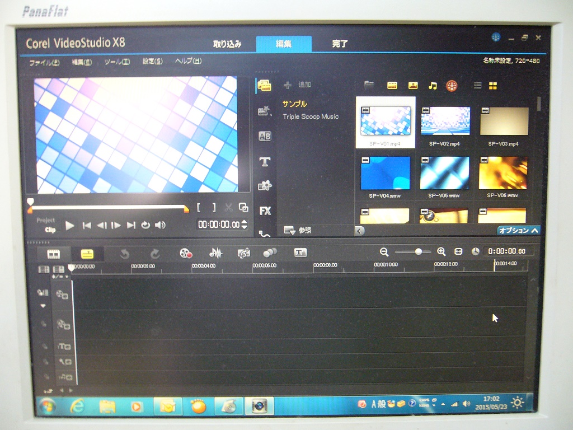Collapse the library folder panel arrow
This screenshot has height=430, width=573.
(x=360, y=231)
